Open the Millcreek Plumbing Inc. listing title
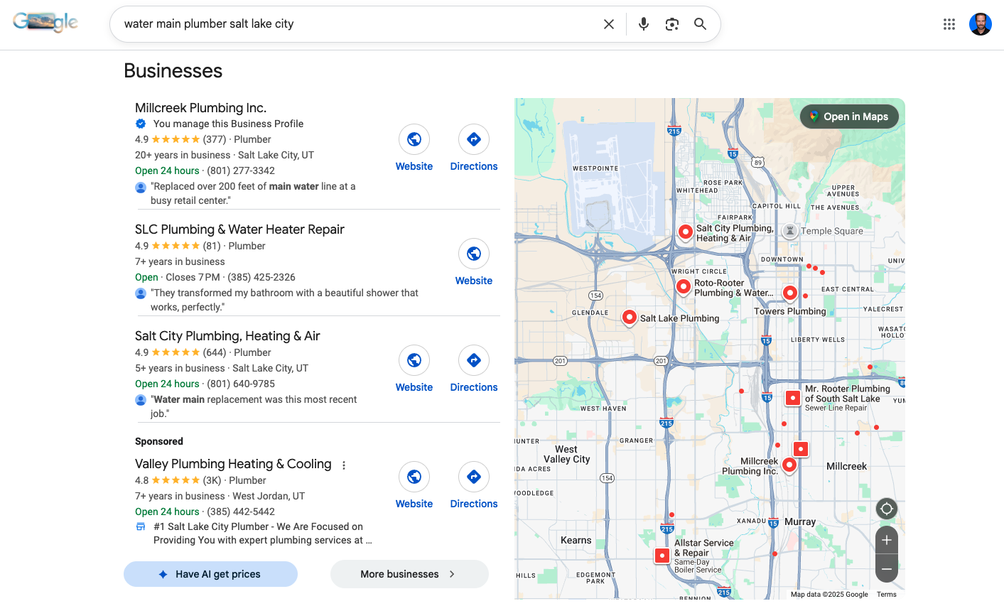Image resolution: width=1004 pixels, height=611 pixels. (200, 107)
